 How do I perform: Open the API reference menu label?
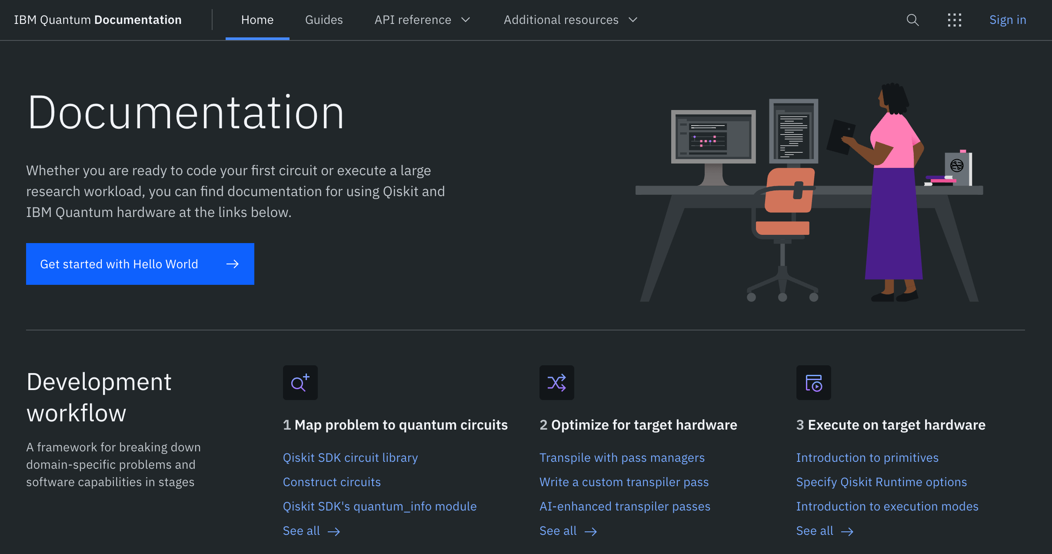pyautogui.click(x=413, y=20)
